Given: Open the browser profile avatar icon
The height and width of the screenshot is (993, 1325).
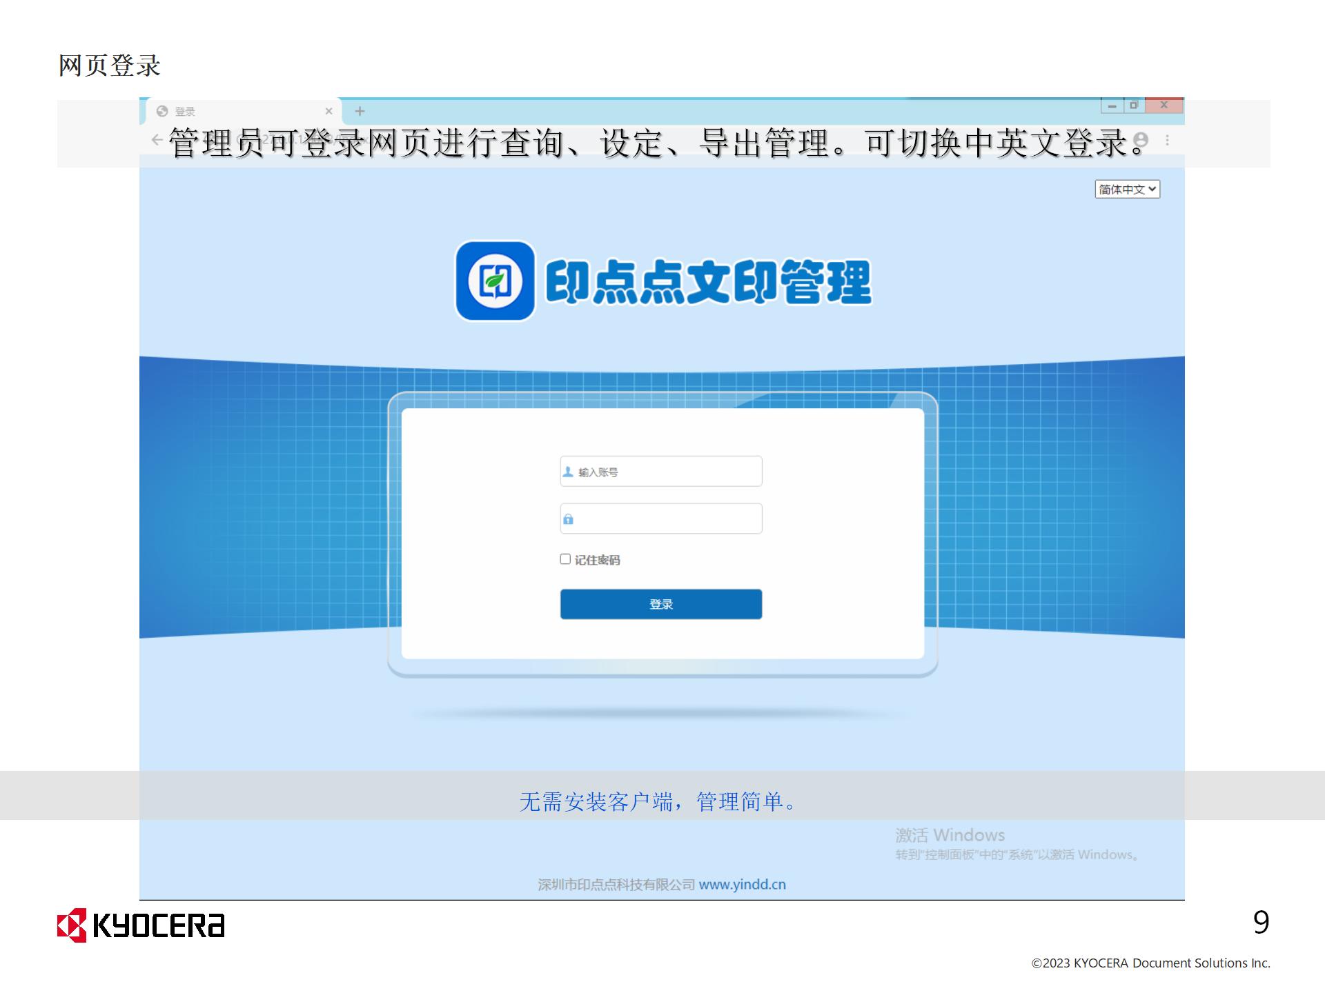Looking at the screenshot, I should (1141, 140).
